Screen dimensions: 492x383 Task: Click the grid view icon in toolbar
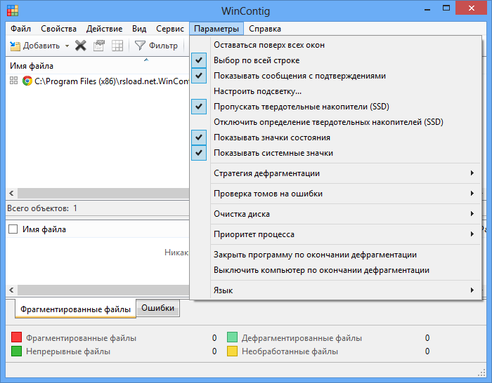[117, 46]
